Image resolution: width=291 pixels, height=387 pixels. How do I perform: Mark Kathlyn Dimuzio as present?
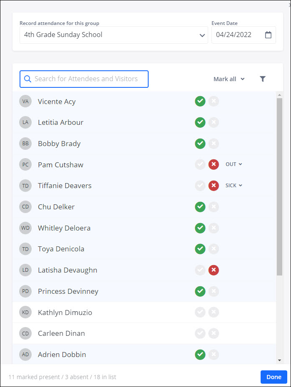(200, 313)
